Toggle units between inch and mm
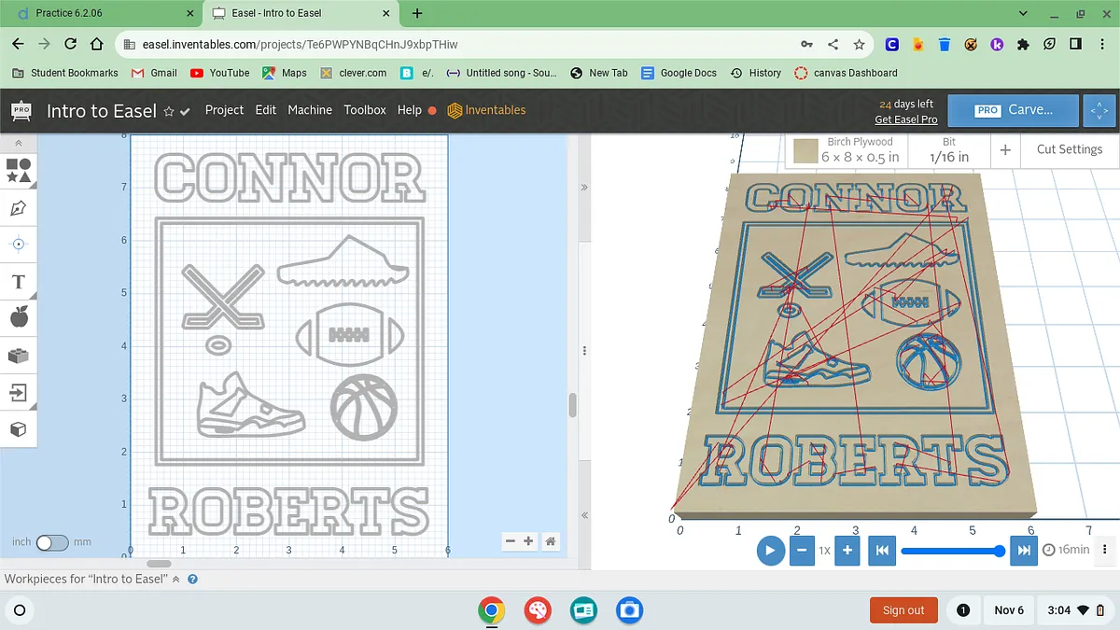The image size is (1120, 630). tap(51, 542)
